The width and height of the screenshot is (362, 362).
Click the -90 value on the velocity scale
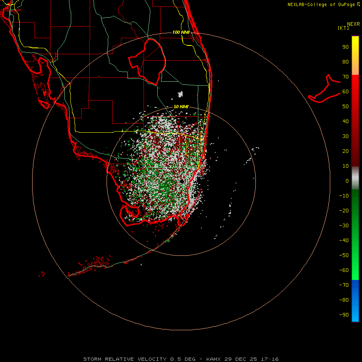click(344, 315)
